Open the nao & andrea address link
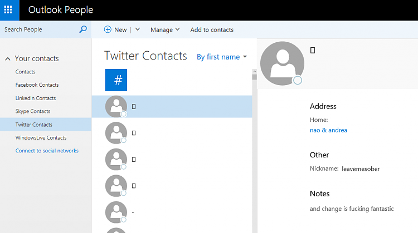The height and width of the screenshot is (233, 418). tap(328, 130)
